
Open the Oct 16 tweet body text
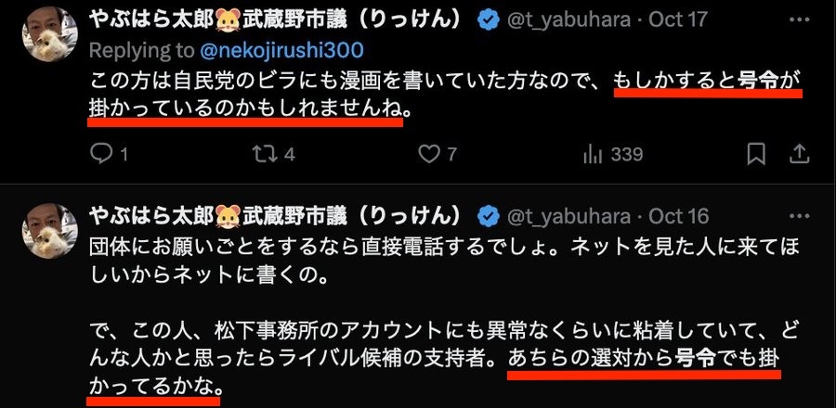[445, 317]
